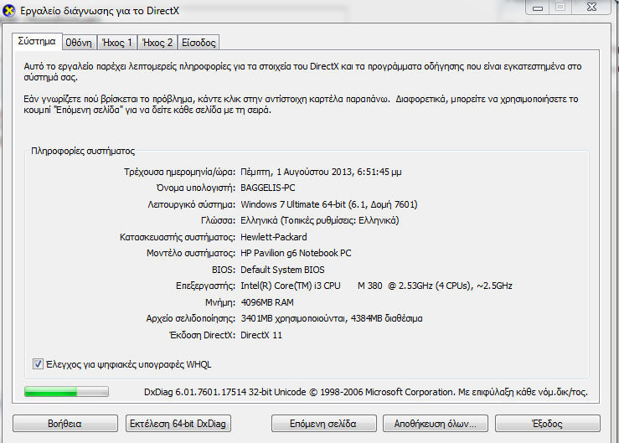
Task: Click the Μνήμη label
Action: tap(220, 302)
